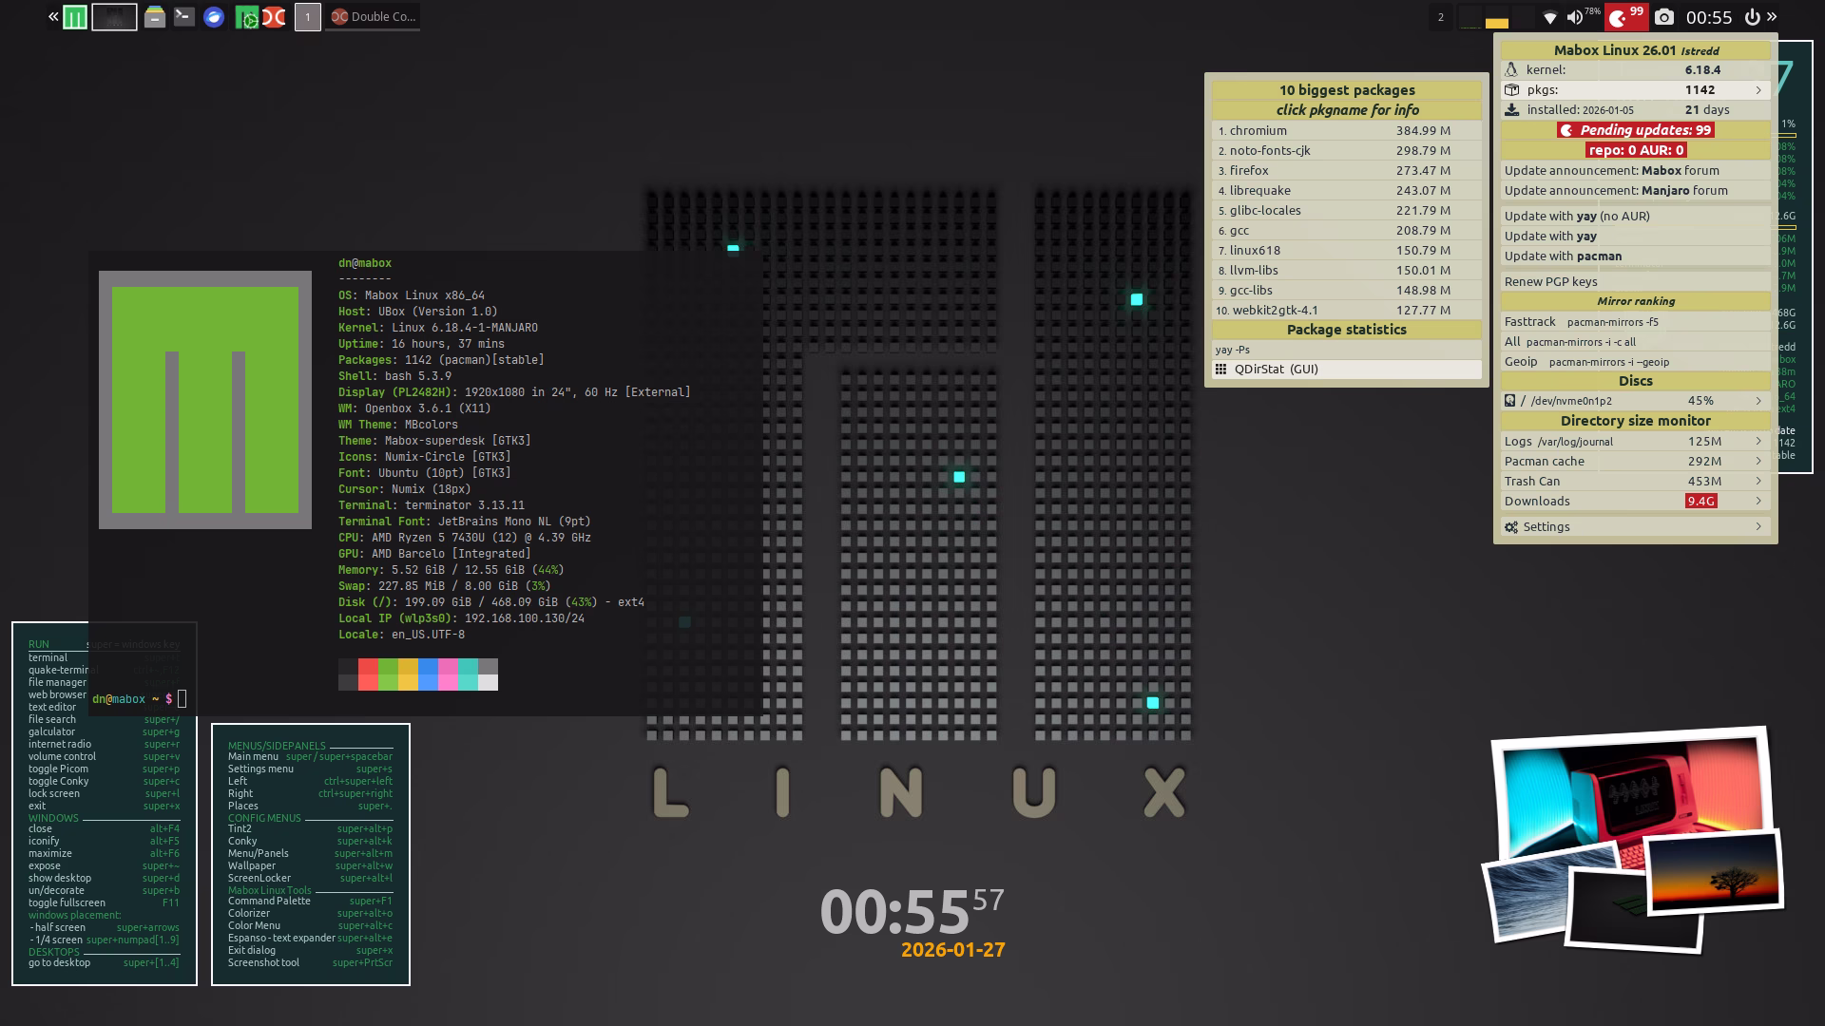The height and width of the screenshot is (1026, 1825).
Task: Click the red Double Commander launcher icon
Action: (x=274, y=17)
